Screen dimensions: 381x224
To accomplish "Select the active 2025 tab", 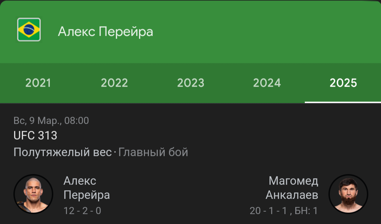I will 343,83.
